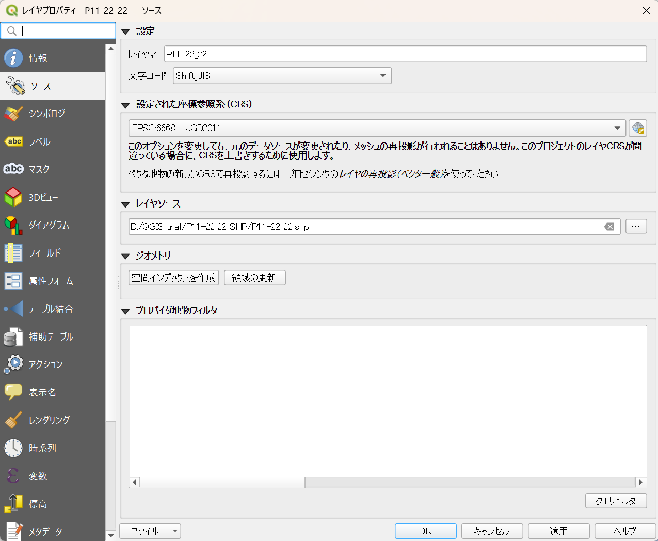Open the 文字コード Shift_JIS dropdown
Viewport: 658px width, 541px height.
click(x=282, y=76)
